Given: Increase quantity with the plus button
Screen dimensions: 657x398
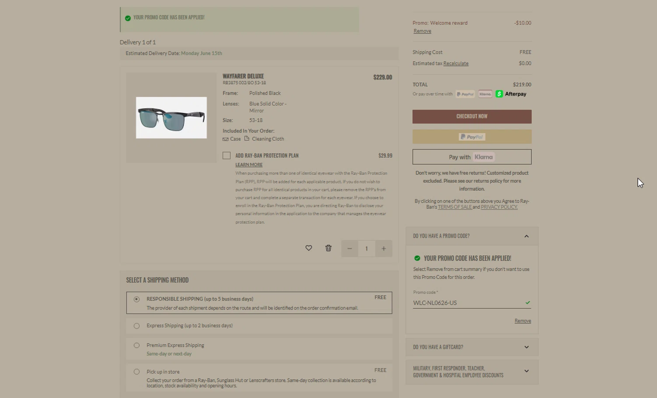Looking at the screenshot, I should pyautogui.click(x=384, y=249).
